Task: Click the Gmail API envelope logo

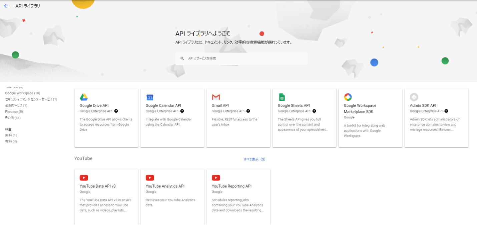Action: (x=216, y=97)
